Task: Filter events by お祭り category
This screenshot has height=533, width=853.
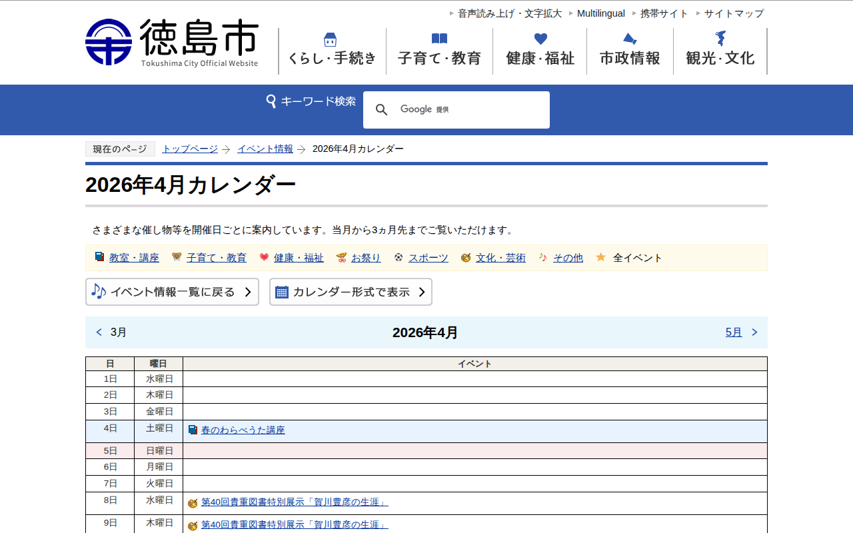Action: pos(366,258)
